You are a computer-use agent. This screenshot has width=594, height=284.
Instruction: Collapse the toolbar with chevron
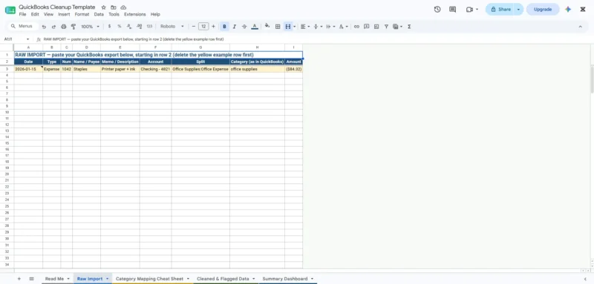580,27
